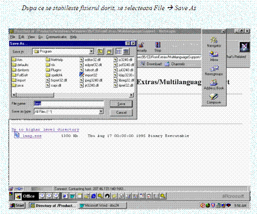
Task: Select the NetHelp folder
Action: point(55,60)
